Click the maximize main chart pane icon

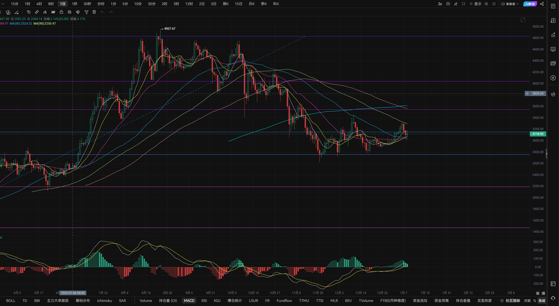click(523, 20)
